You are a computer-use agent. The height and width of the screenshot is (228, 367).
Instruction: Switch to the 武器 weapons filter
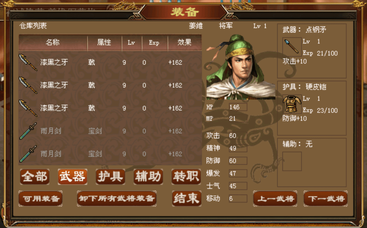(x=73, y=177)
